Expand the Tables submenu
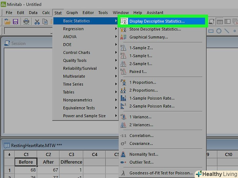Viewport: 238px width, 178px height. 86,92
